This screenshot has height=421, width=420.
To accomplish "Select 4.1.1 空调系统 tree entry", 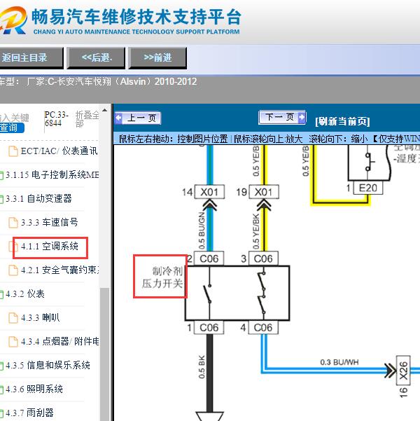I will 50,246.
